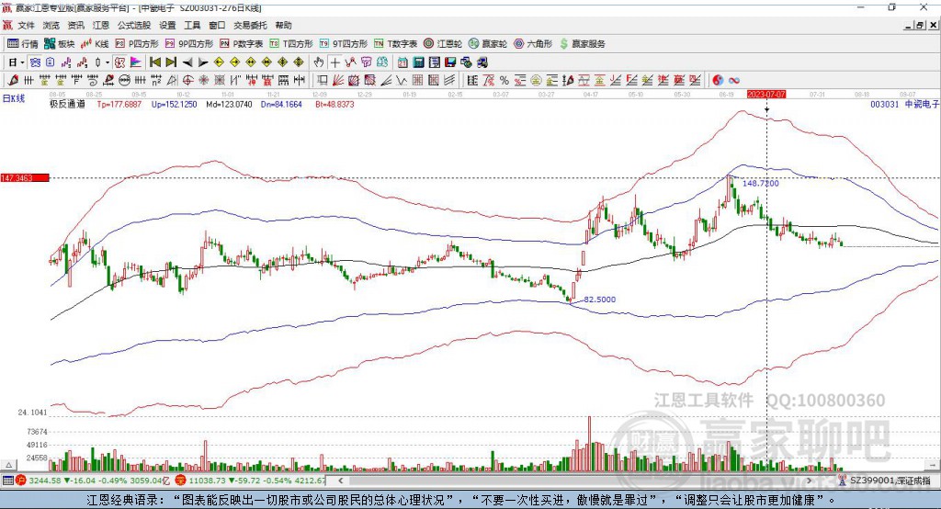Jump to the first bar of the chart

[x=154, y=62]
